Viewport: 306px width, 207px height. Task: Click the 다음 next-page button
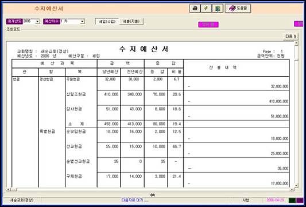[290, 37]
